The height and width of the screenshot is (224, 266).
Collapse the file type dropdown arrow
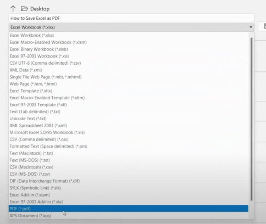[251, 27]
